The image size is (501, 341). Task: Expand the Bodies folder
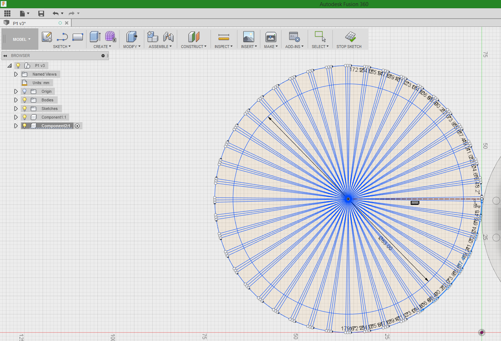[x=16, y=100]
